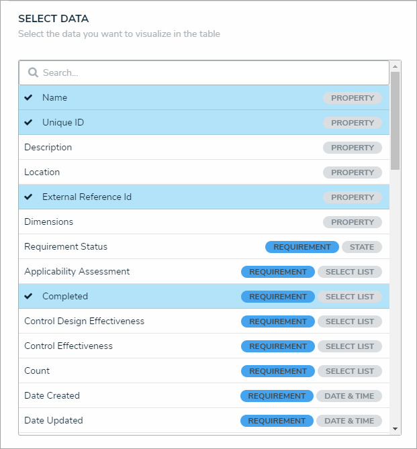Click the scrollbar down arrow
This screenshot has width=417, height=449.
click(396, 428)
